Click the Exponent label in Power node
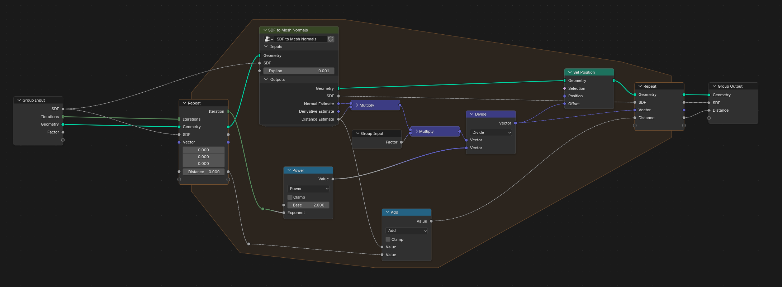The image size is (782, 287). (x=296, y=213)
